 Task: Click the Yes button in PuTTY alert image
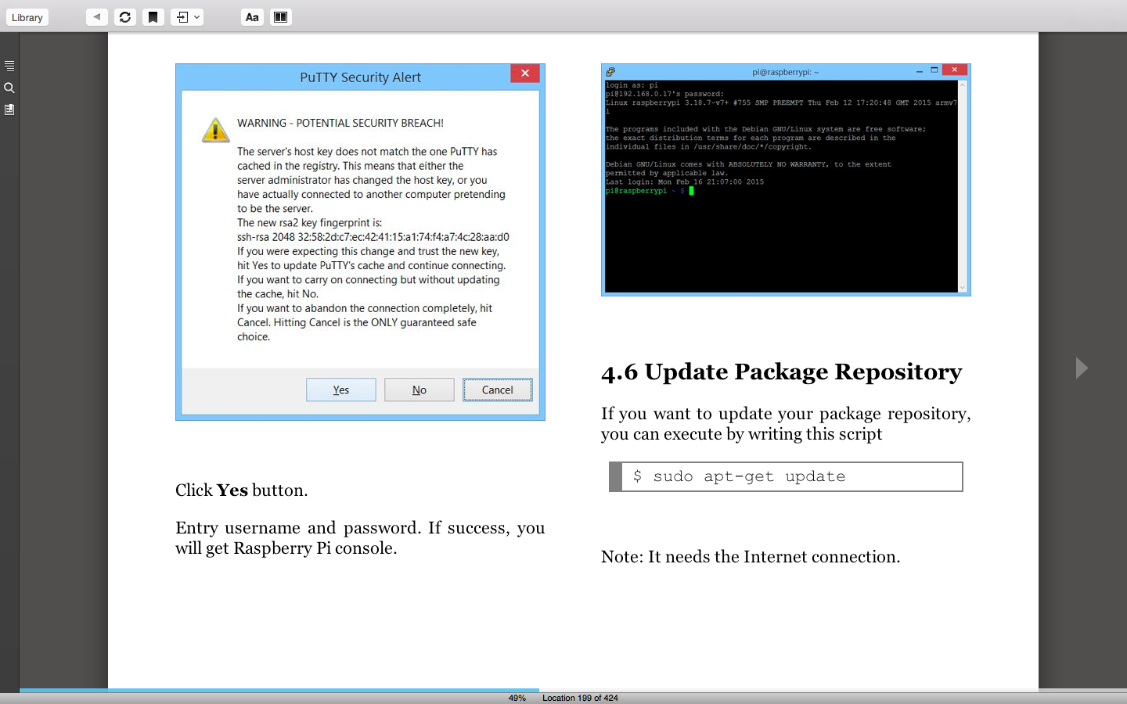pos(341,390)
